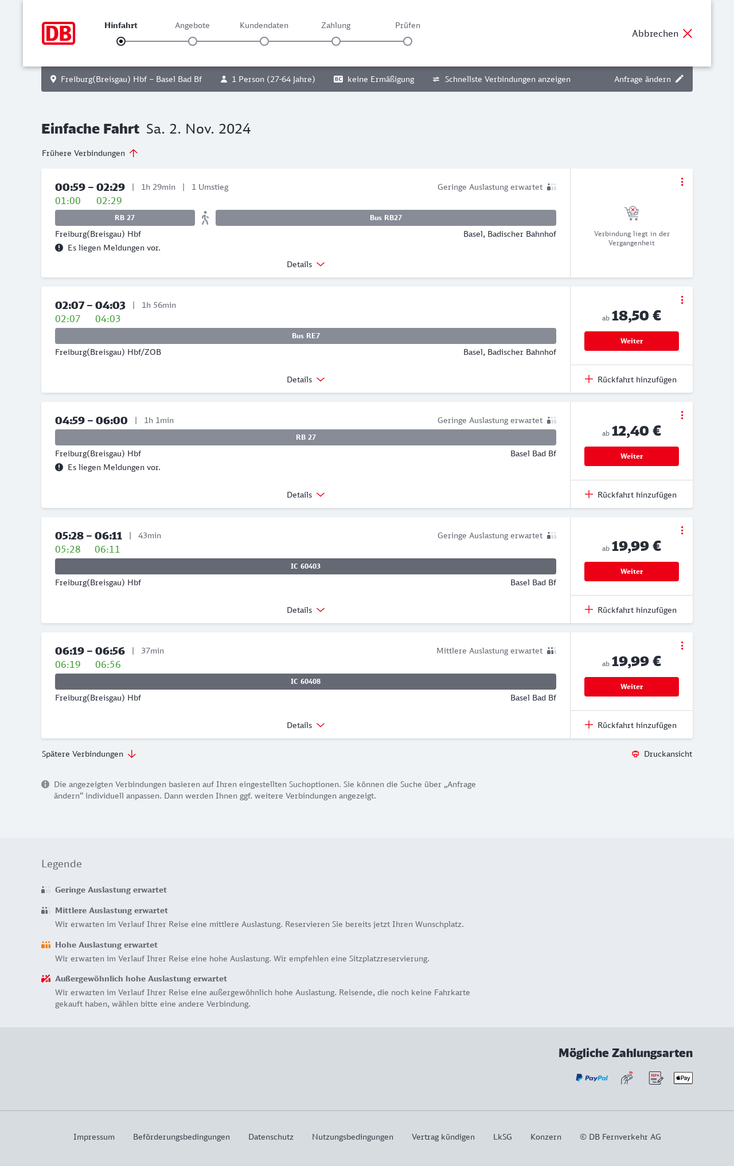Show details for the Bus RE7 connection
The width and height of the screenshot is (734, 1166).
306,379
